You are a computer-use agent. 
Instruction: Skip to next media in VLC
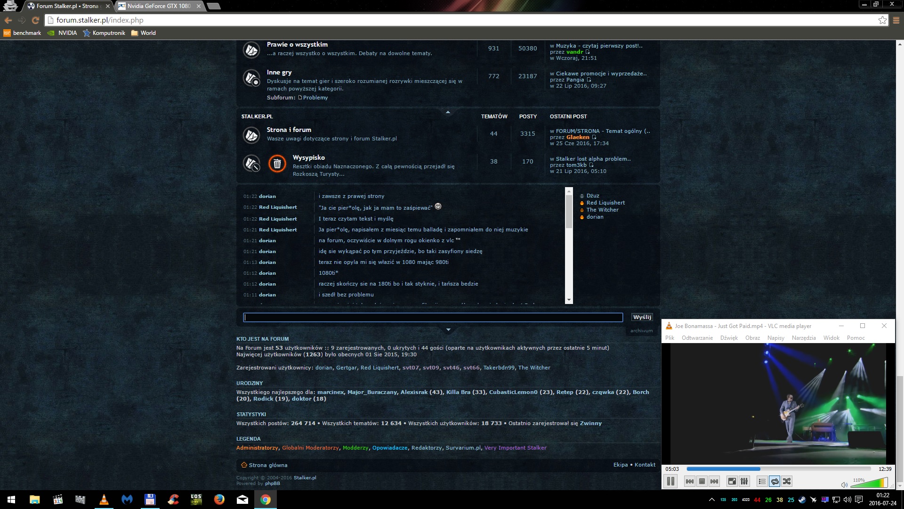714,481
